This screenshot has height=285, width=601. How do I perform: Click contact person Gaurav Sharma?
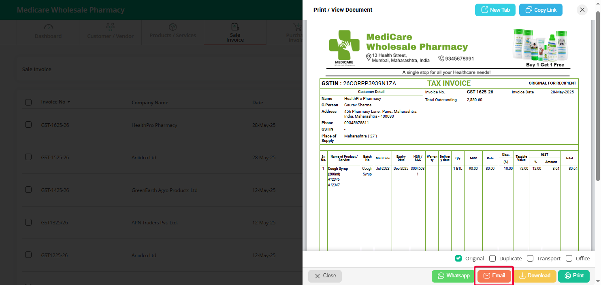coord(358,105)
